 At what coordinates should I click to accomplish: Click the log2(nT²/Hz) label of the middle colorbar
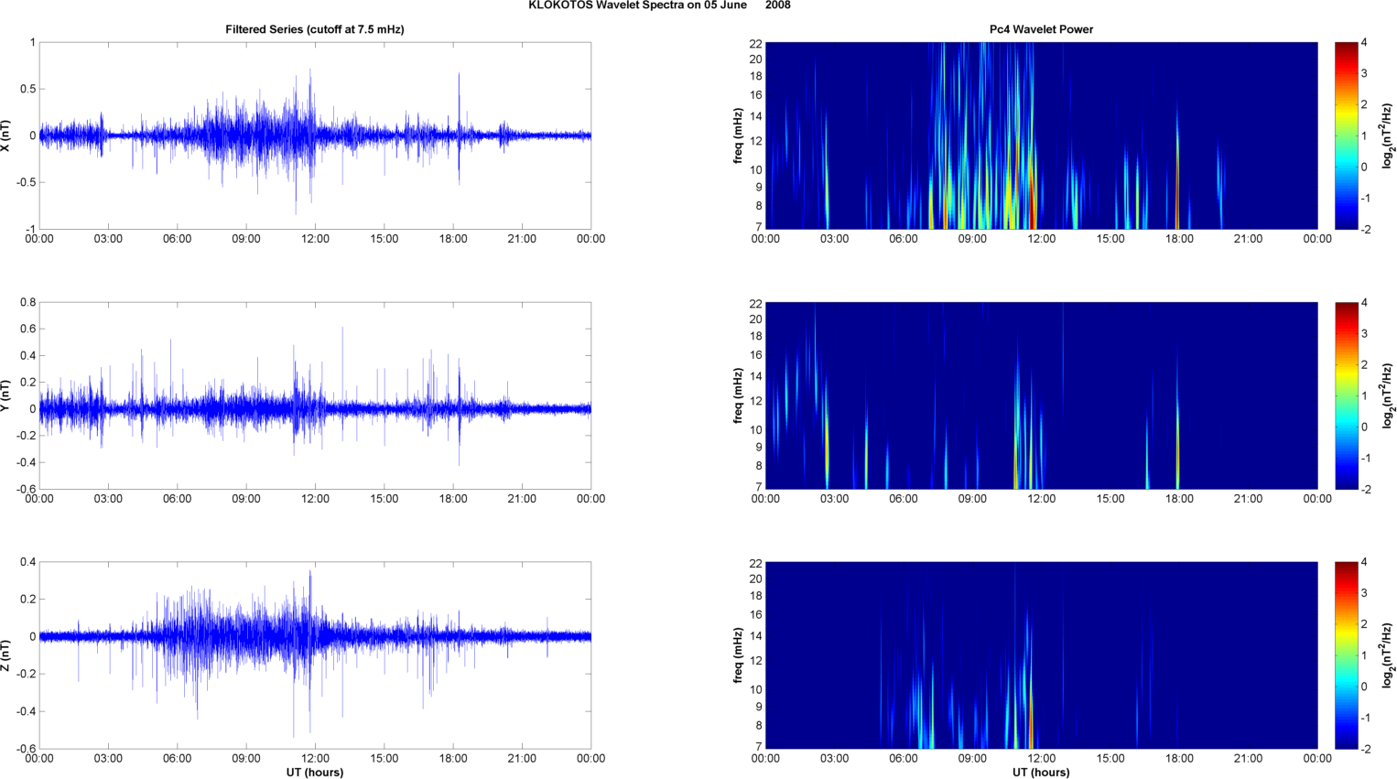pyautogui.click(x=1388, y=395)
